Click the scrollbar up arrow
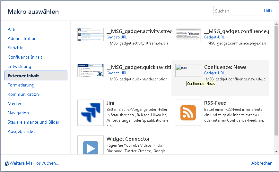The image size is (279, 172). 276,24
